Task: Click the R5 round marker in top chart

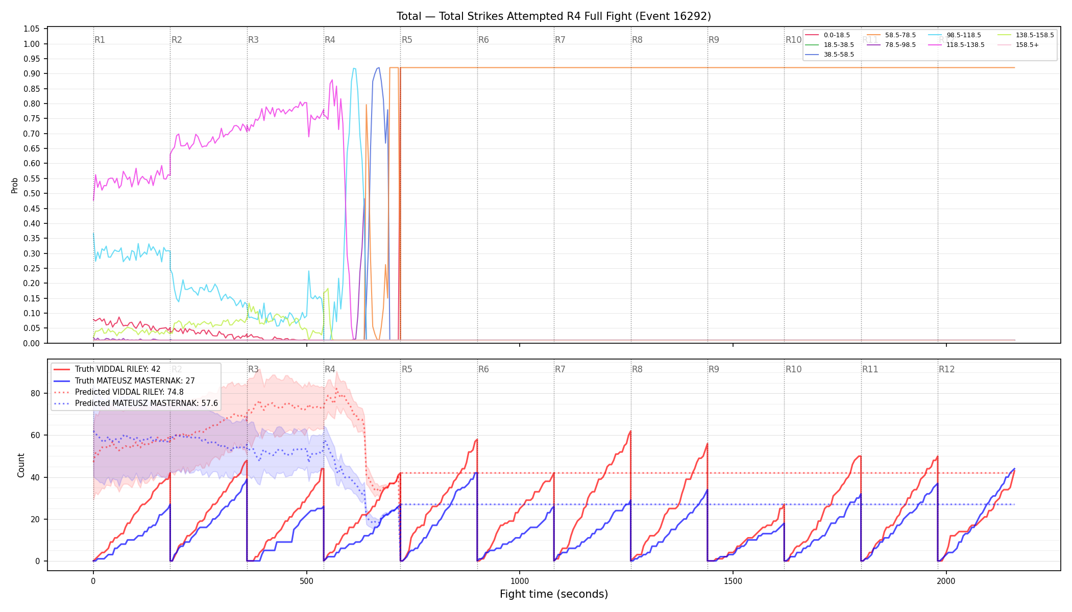Action: (x=407, y=40)
